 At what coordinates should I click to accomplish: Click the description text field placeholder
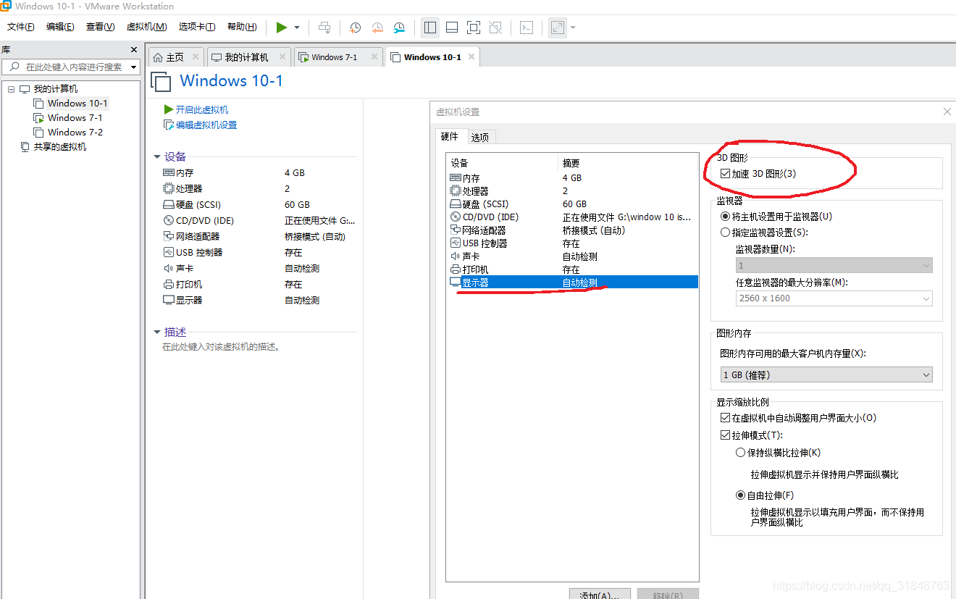221,347
